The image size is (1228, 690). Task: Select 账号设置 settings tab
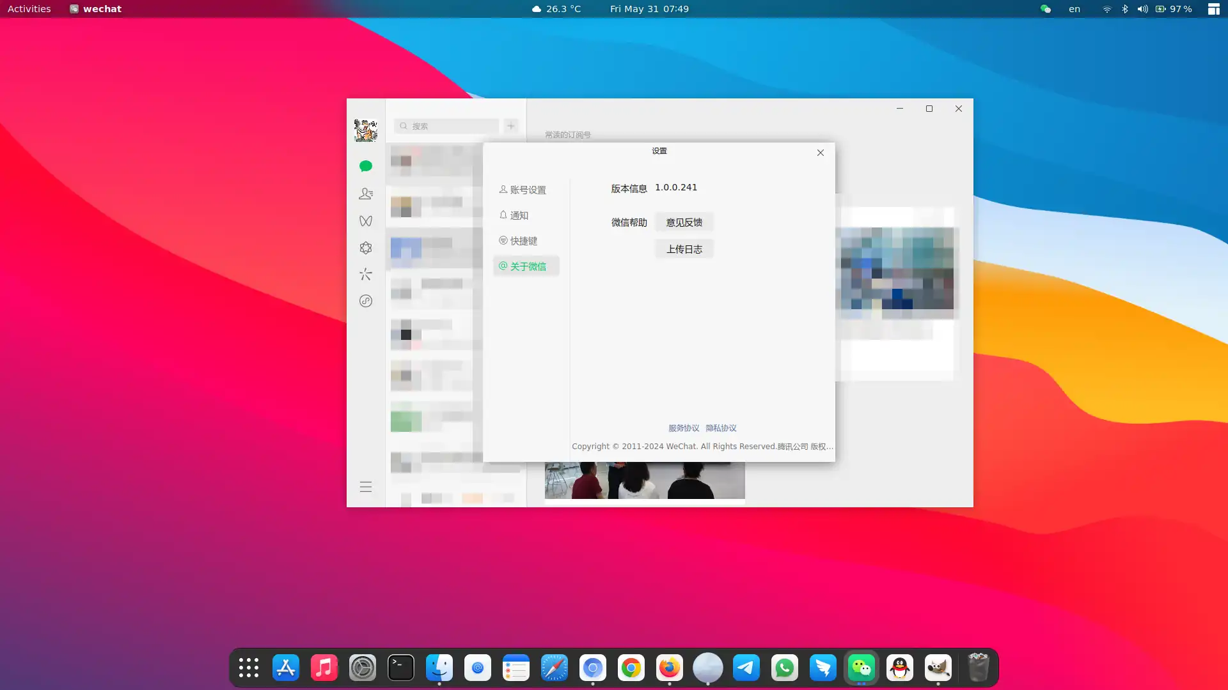tap(527, 190)
